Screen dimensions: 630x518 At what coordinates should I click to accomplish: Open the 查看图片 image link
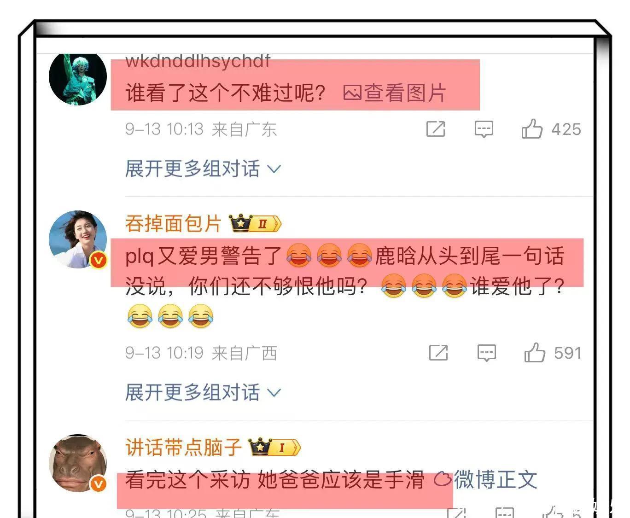click(395, 93)
